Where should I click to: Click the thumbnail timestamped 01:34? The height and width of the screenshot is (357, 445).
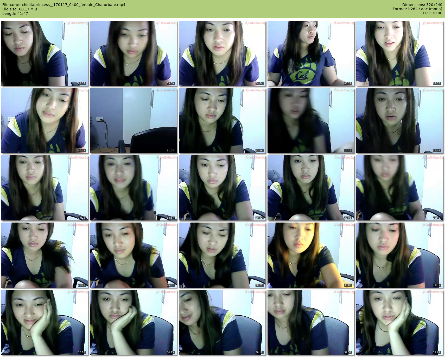point(45,53)
